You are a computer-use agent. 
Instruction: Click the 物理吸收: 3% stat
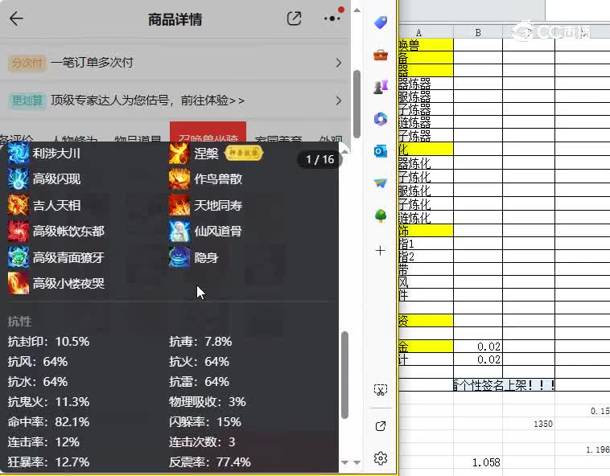point(208,402)
